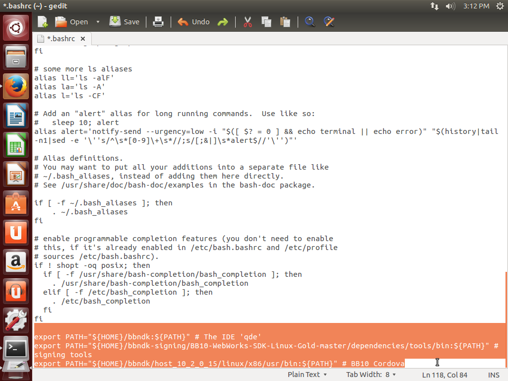508x381 pixels.
Task: Open the network indicator in top panel
Action: coord(434,6)
